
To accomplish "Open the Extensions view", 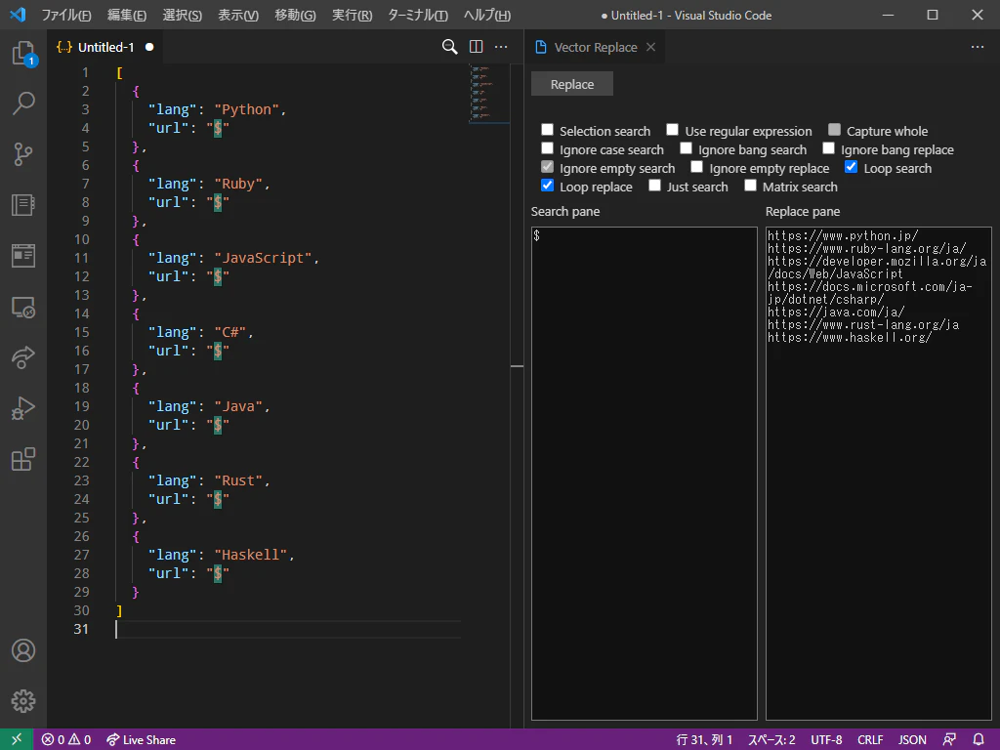I will pos(23,459).
